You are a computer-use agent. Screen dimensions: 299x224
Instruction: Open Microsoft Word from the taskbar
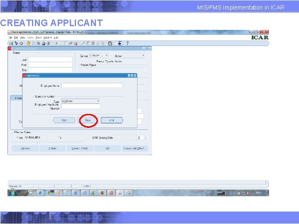[x=76, y=193]
